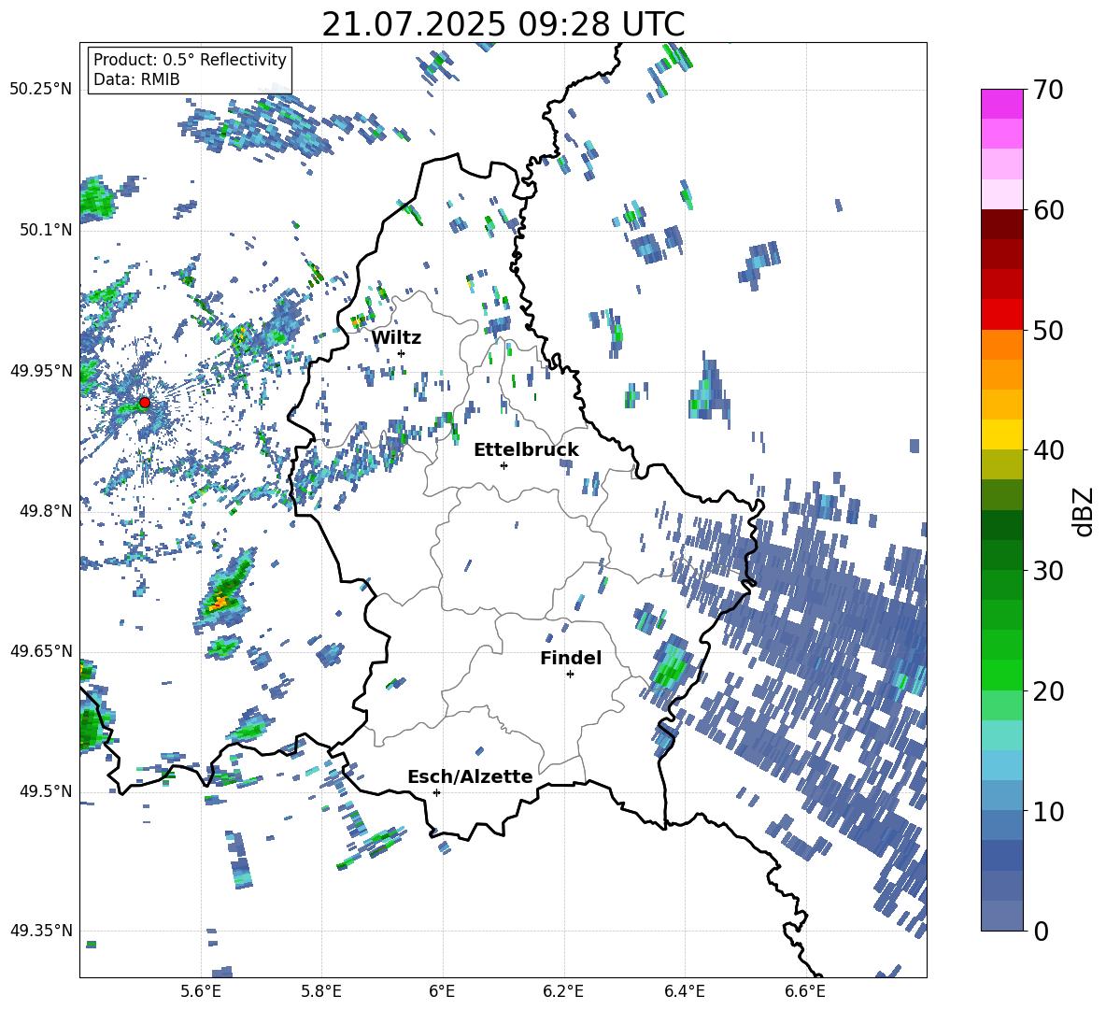
Task: Click the Findel station cross marker
Action: pyautogui.click(x=570, y=675)
